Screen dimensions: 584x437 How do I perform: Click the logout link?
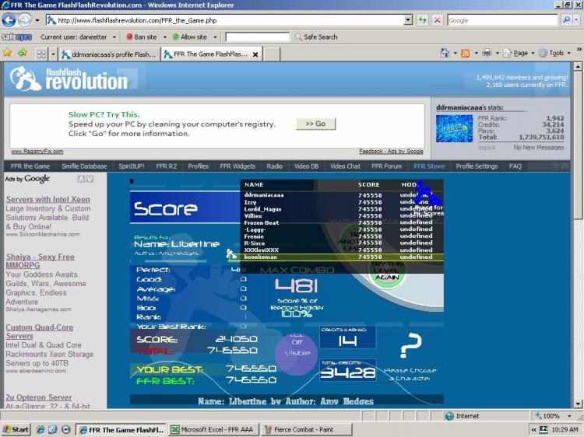pos(487,147)
